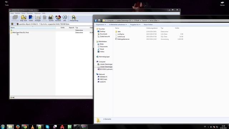
Task: Click the Suchen binoculars icon in WinRAR
Action: coord(51,18)
